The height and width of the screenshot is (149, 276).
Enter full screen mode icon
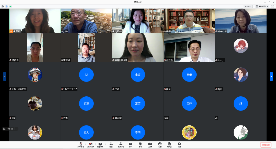click(x=272, y=6)
